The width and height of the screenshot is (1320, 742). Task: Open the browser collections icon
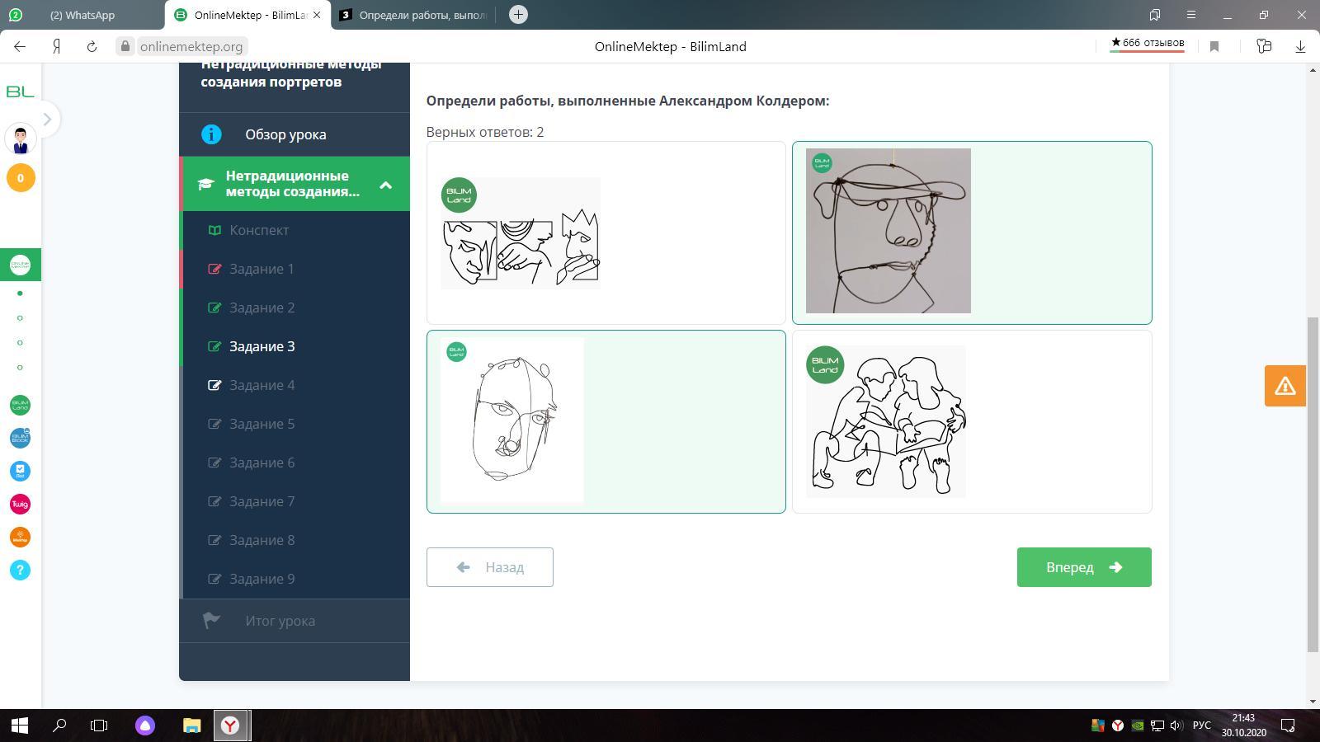(1264, 46)
